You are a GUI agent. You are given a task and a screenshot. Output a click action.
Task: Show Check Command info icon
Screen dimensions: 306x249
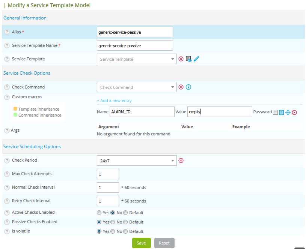pos(188,87)
